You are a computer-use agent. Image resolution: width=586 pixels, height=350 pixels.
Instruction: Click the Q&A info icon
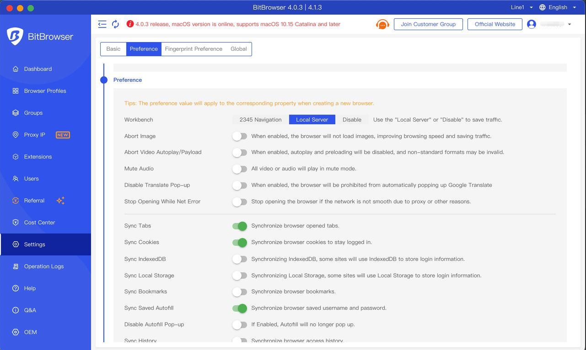16,310
